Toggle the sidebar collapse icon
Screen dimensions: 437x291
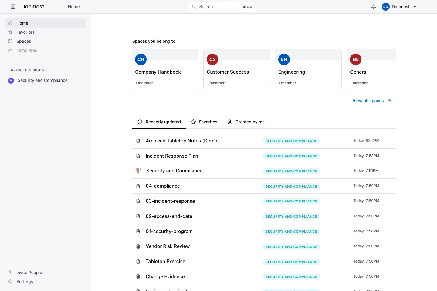click(13, 7)
